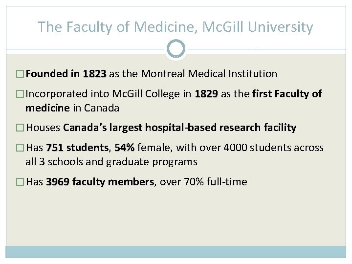The image size is (352, 264).
Task: Click the square bullet beside Has 3969 faculty members
Action: click(20, 181)
